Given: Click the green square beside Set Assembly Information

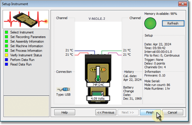Looking at the screenshot, I should [6, 41].
